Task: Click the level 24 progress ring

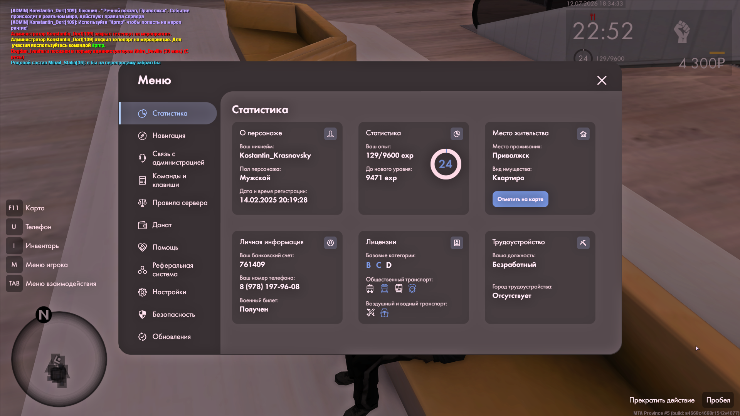Action: pyautogui.click(x=446, y=164)
